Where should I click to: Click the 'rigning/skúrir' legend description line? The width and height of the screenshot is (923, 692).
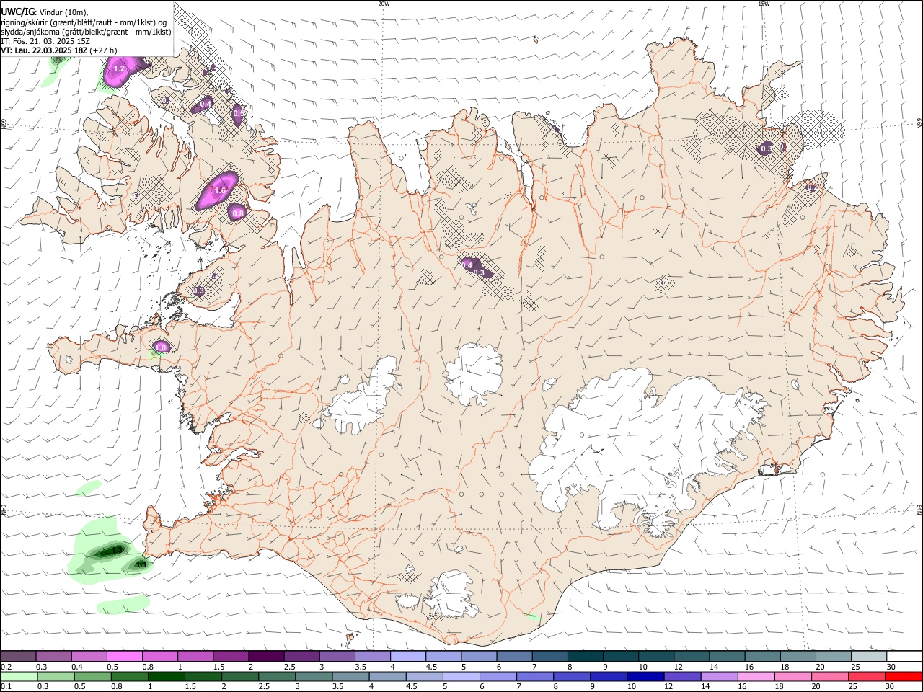[84, 22]
